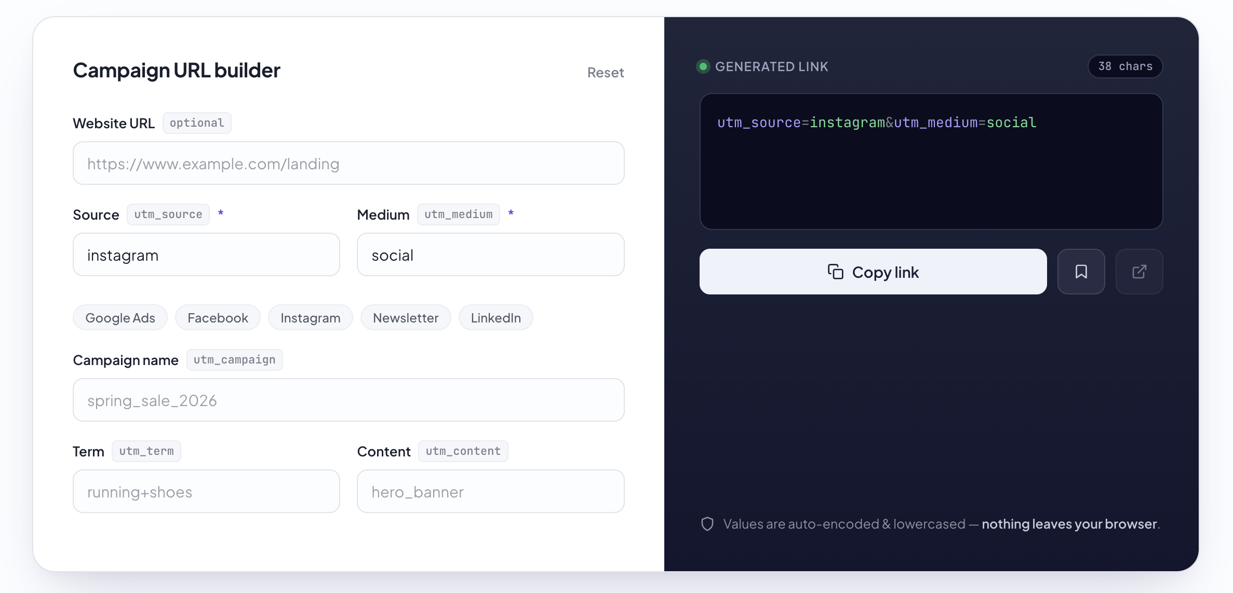Focus the Content input field

coord(490,491)
